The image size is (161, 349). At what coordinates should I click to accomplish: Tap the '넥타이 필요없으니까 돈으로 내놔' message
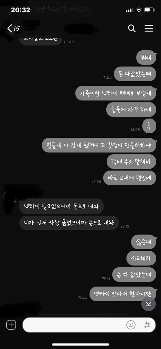point(61,206)
